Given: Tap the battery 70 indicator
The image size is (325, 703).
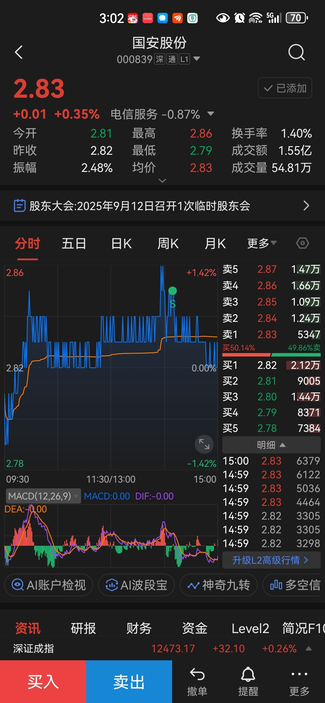Looking at the screenshot, I should point(297,18).
